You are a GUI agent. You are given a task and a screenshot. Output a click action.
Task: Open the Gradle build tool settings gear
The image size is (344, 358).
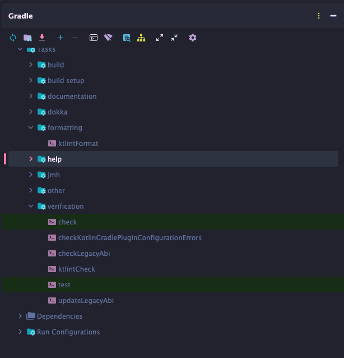(x=193, y=38)
